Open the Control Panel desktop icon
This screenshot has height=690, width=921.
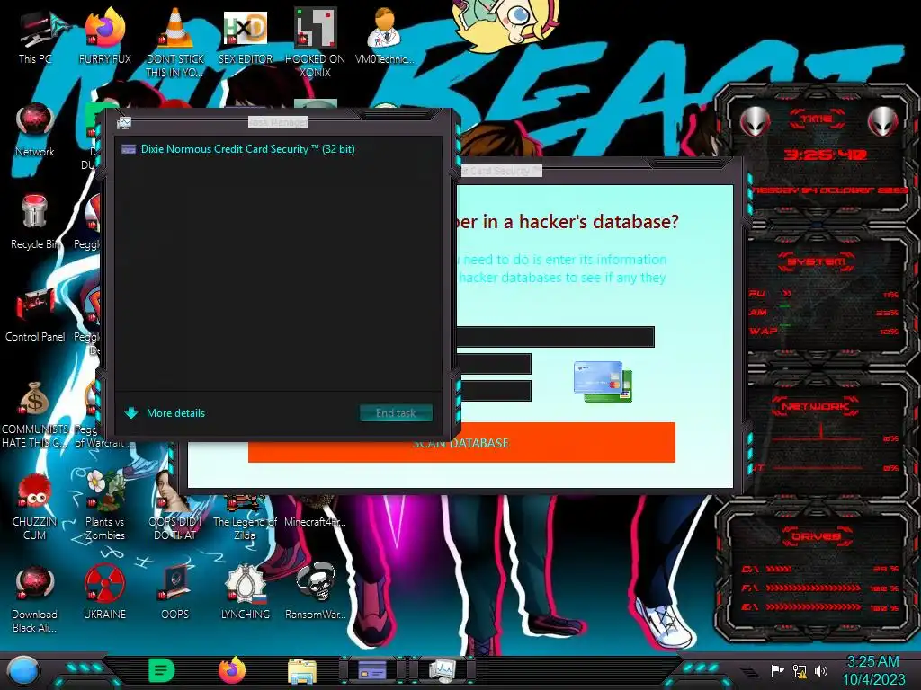pyautogui.click(x=35, y=314)
